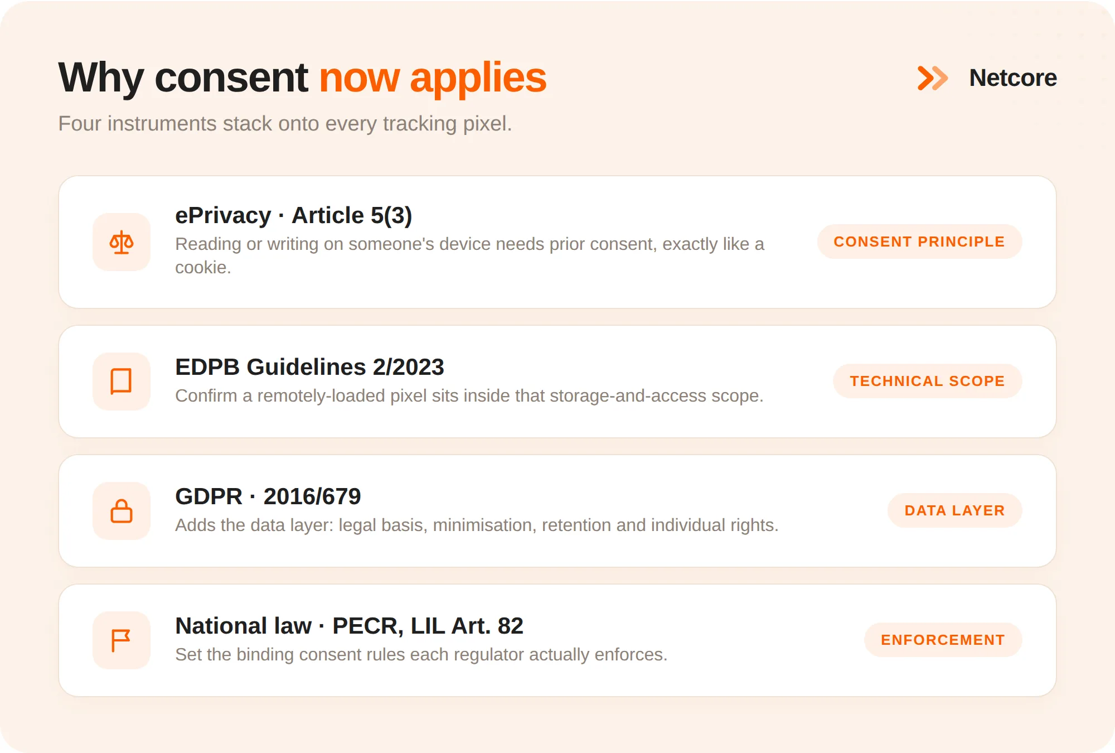
Task: Open the GDPR · 2016/679 title
Action: tap(268, 496)
